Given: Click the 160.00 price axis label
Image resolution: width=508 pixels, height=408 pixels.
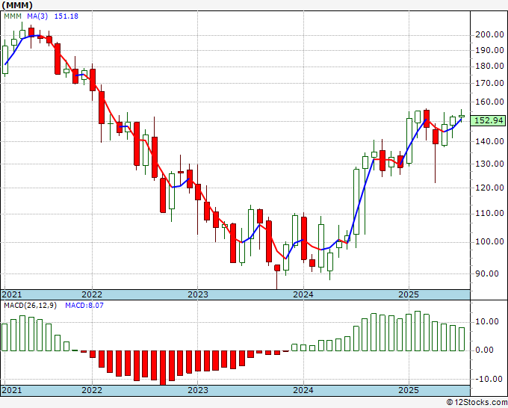Looking at the screenshot, I should click(x=489, y=102).
